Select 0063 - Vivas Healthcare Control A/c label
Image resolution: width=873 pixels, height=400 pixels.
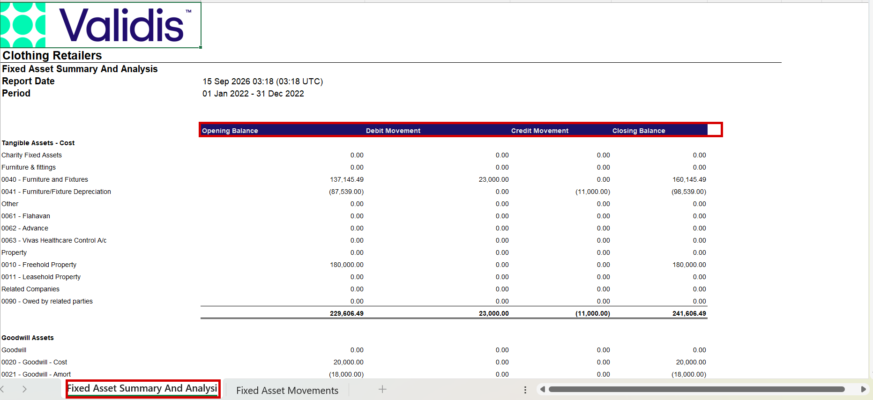coord(54,240)
